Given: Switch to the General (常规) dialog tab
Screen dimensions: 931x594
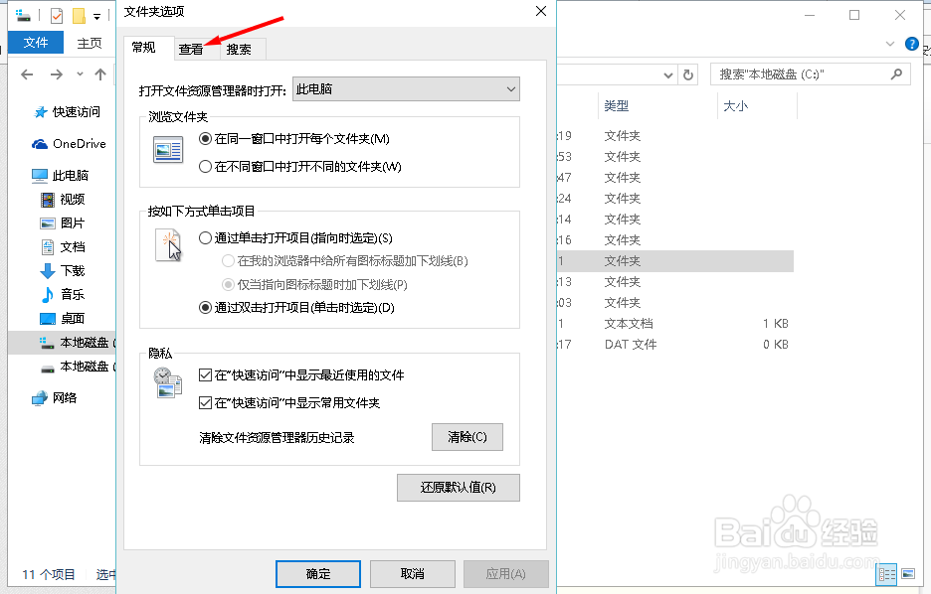Looking at the screenshot, I should pos(143,48).
